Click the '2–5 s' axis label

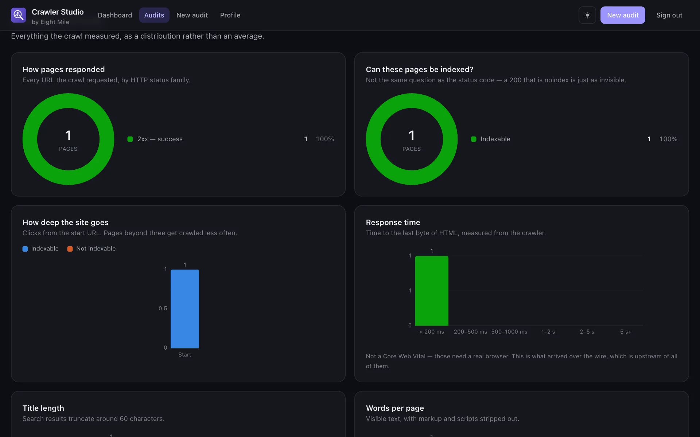point(587,332)
